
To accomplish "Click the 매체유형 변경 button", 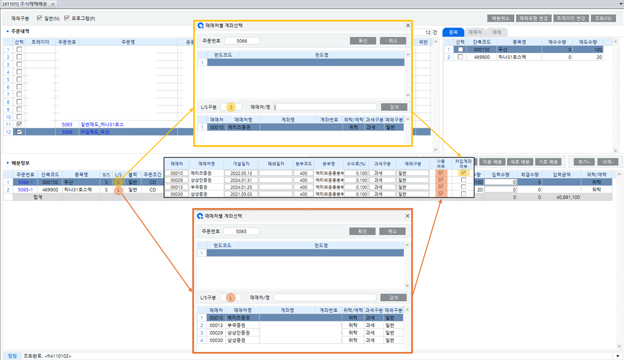I will 534,18.
